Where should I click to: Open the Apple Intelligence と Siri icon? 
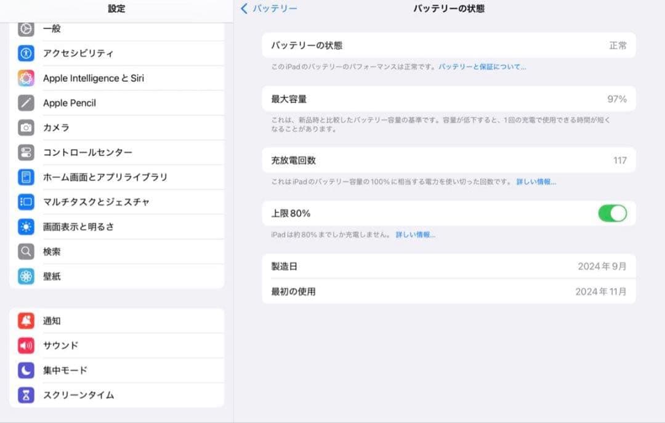(25, 78)
